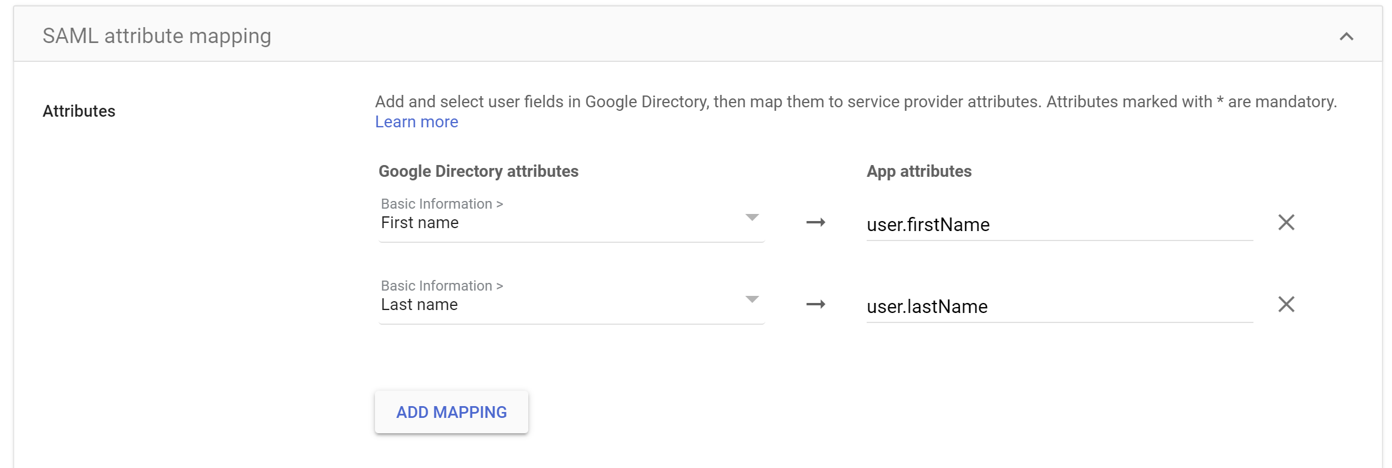Open the Last name attribute dropdown

coord(571,300)
